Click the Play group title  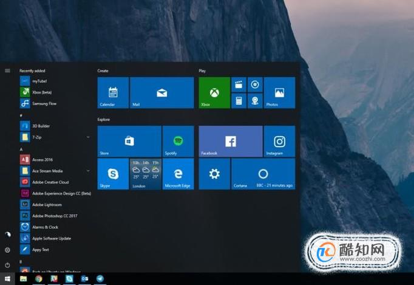pos(202,70)
